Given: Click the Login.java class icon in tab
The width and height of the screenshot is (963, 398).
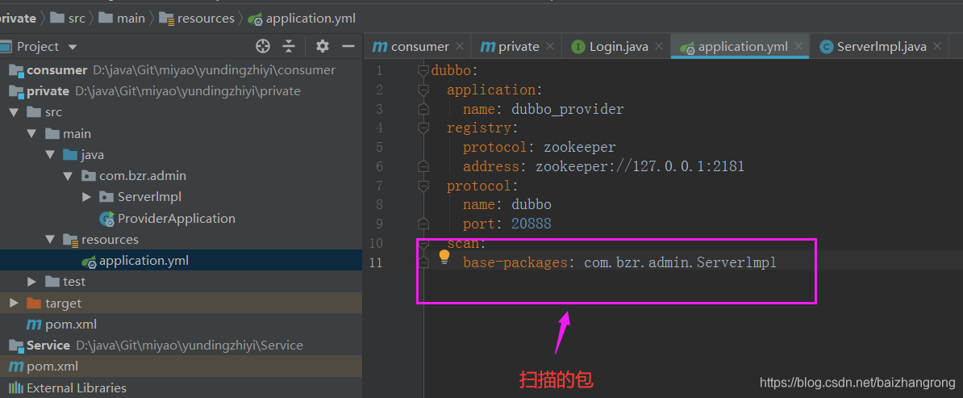Looking at the screenshot, I should 578,47.
